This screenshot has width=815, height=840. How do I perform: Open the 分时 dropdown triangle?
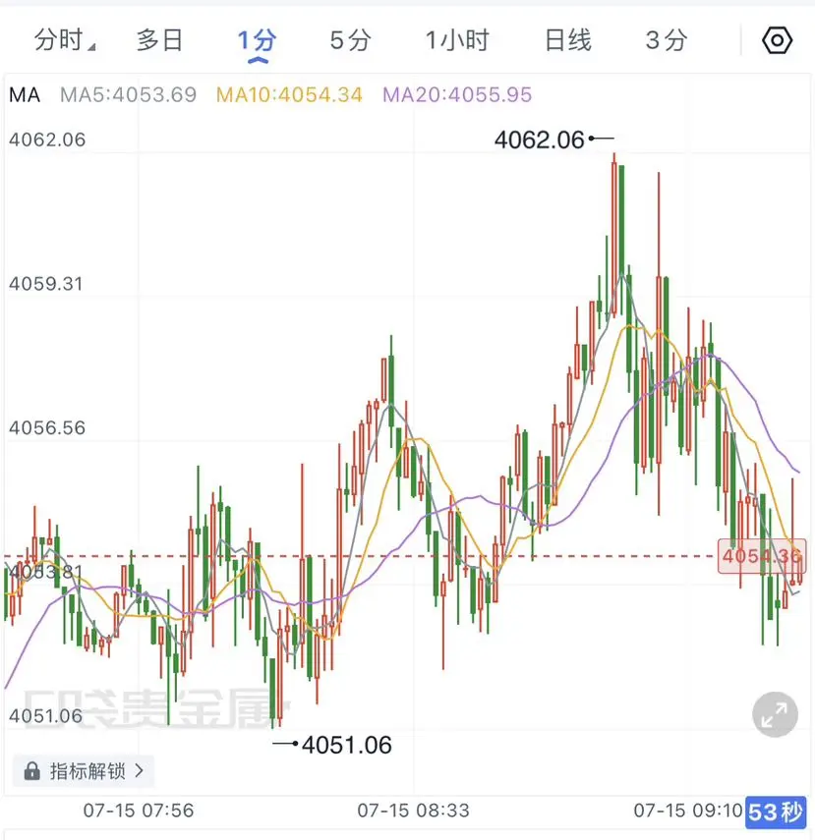coord(91,47)
